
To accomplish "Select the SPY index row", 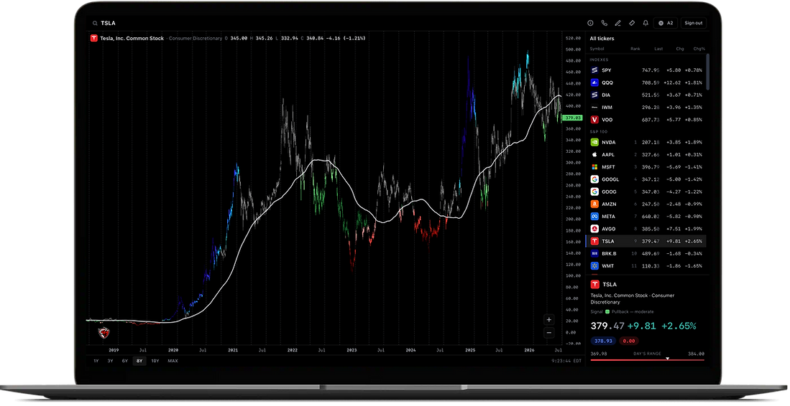I will [x=647, y=70].
